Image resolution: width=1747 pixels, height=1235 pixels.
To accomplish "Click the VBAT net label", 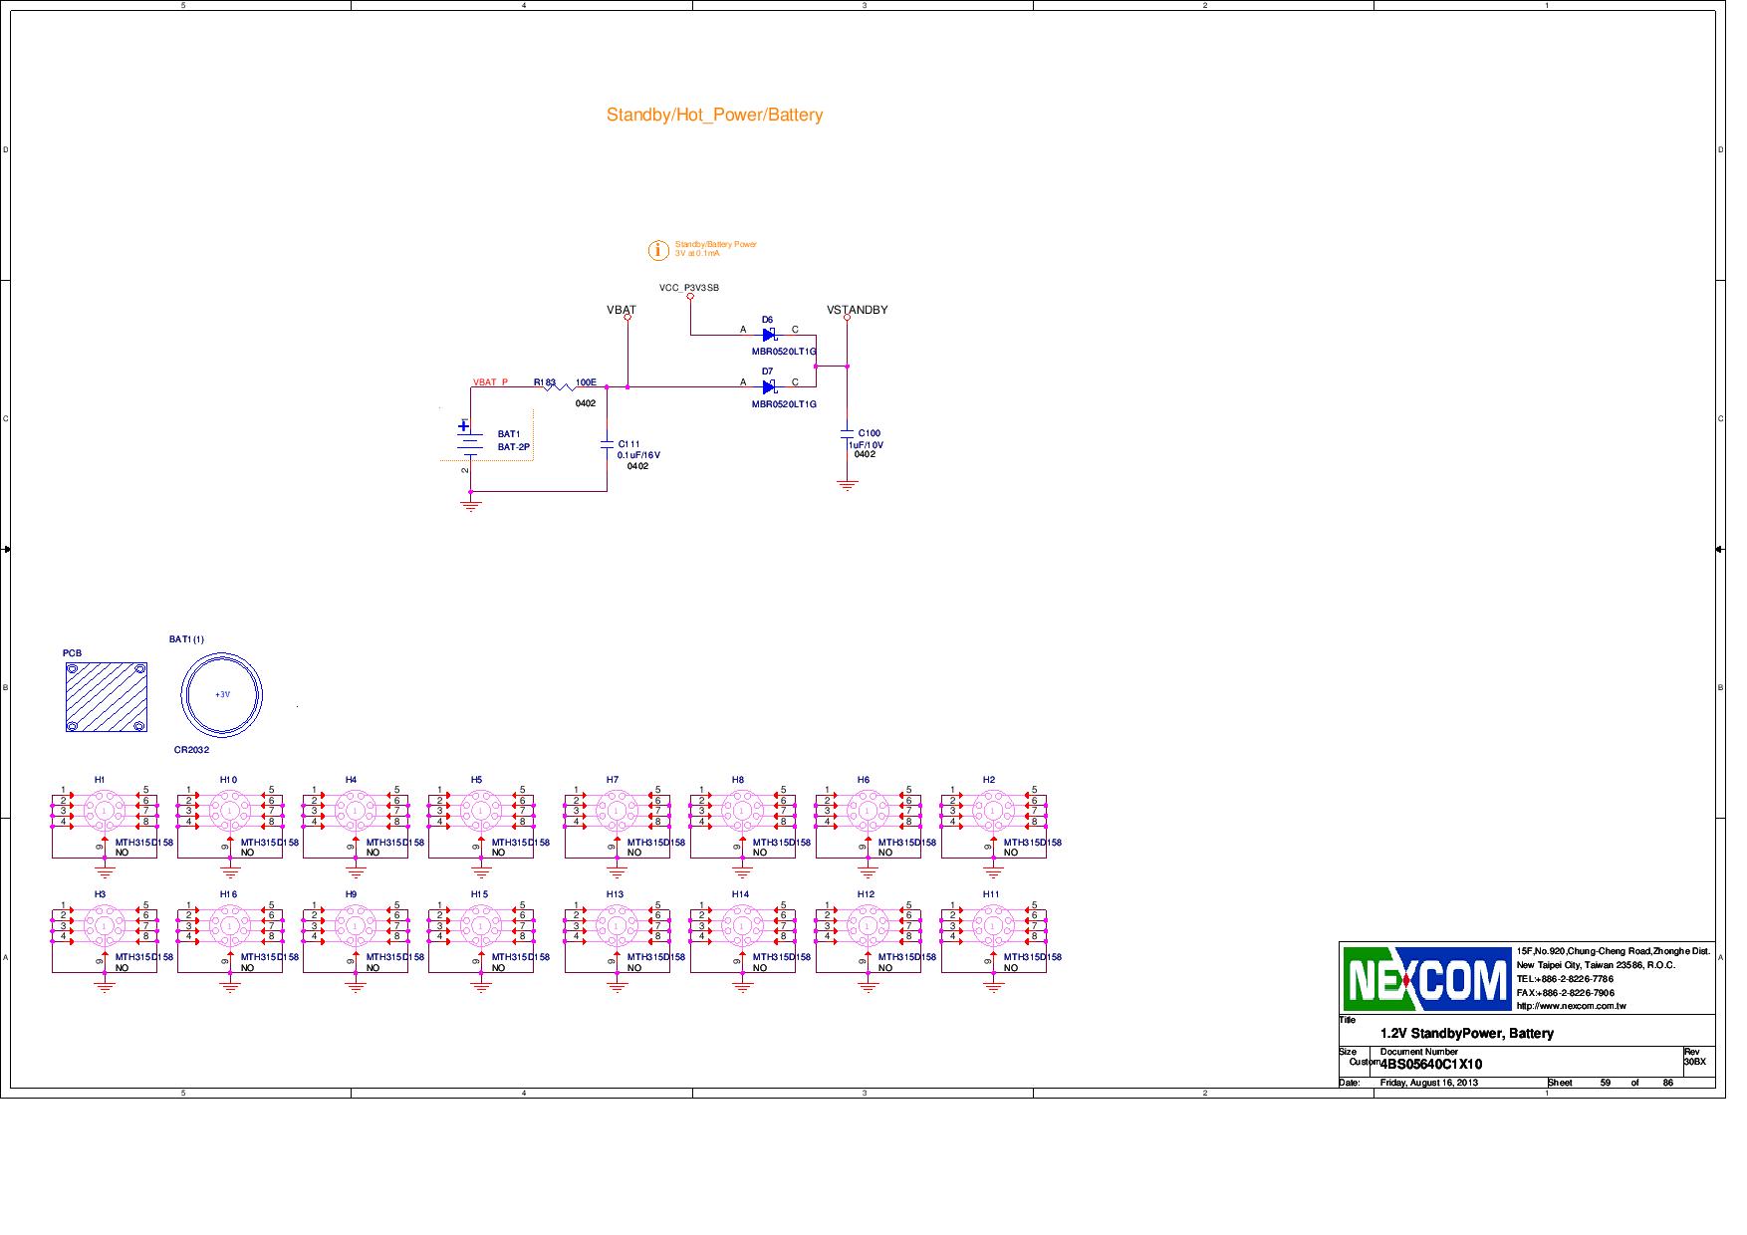I will coord(621,310).
